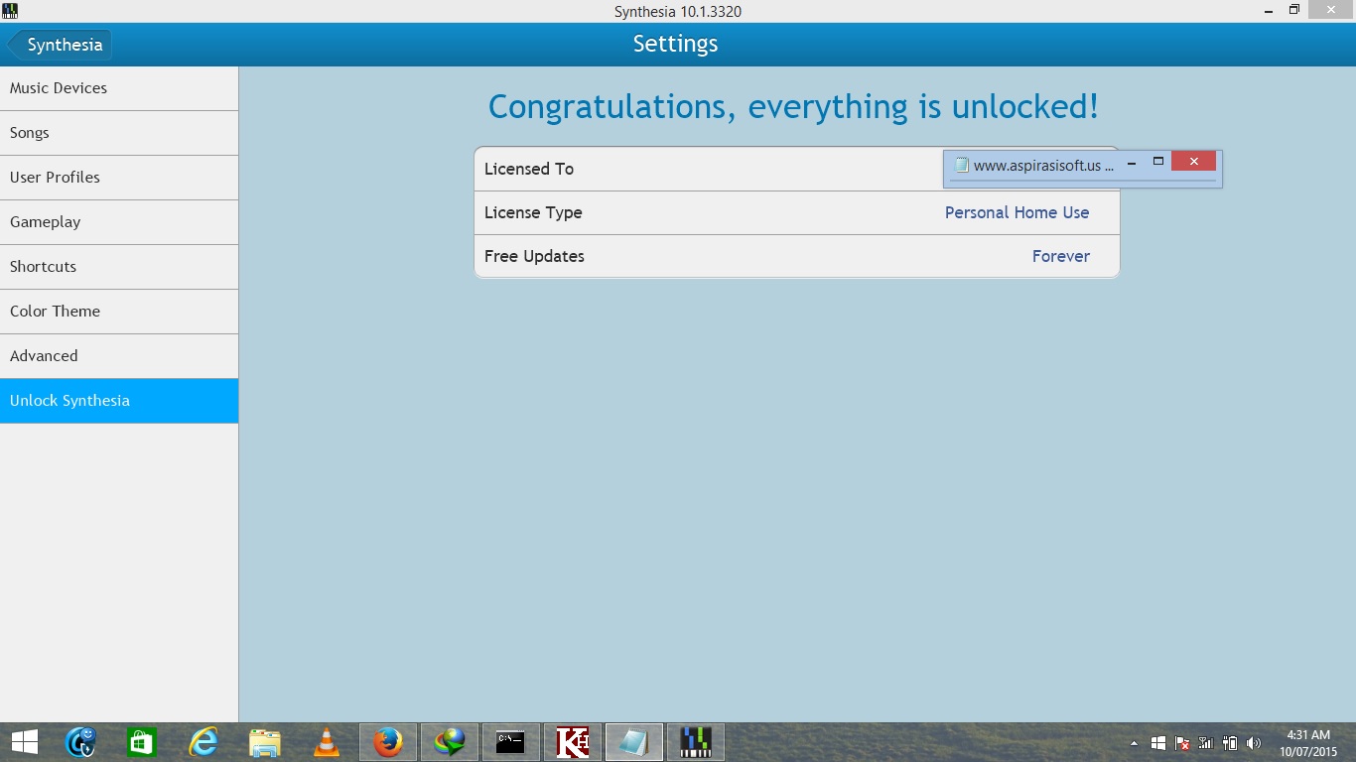Screen dimensions: 1356x762
Task: Click the Congratulations everything is unlocked heading
Action: (x=793, y=106)
